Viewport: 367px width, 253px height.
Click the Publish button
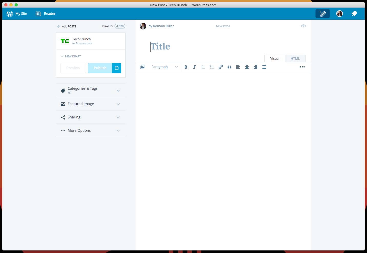(100, 68)
